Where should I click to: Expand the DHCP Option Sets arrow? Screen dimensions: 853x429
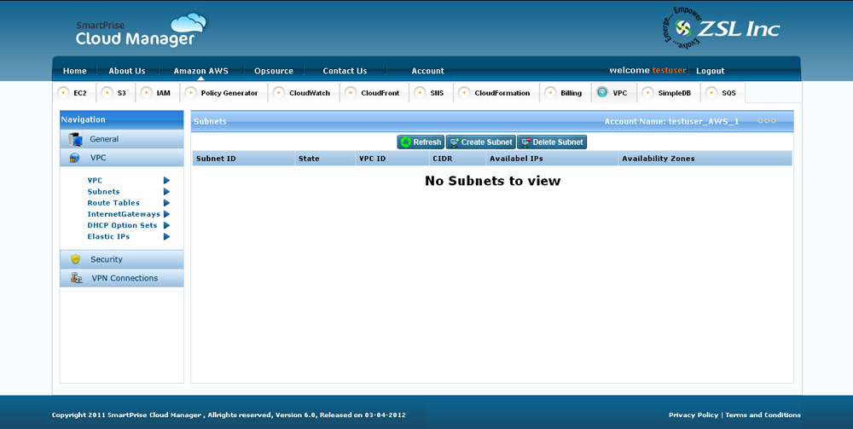pyautogui.click(x=166, y=225)
